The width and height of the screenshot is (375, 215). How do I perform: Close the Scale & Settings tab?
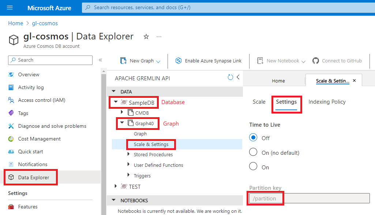tap(354, 81)
